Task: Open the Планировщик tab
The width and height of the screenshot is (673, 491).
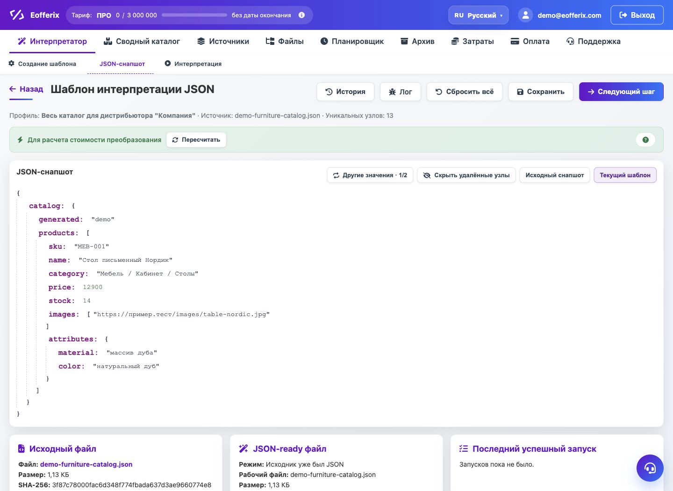Action: pyautogui.click(x=352, y=41)
